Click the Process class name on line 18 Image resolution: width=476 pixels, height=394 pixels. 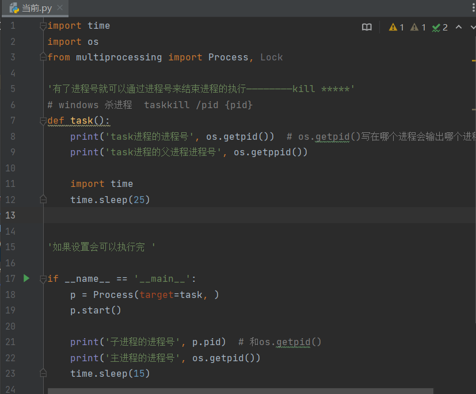click(112, 294)
